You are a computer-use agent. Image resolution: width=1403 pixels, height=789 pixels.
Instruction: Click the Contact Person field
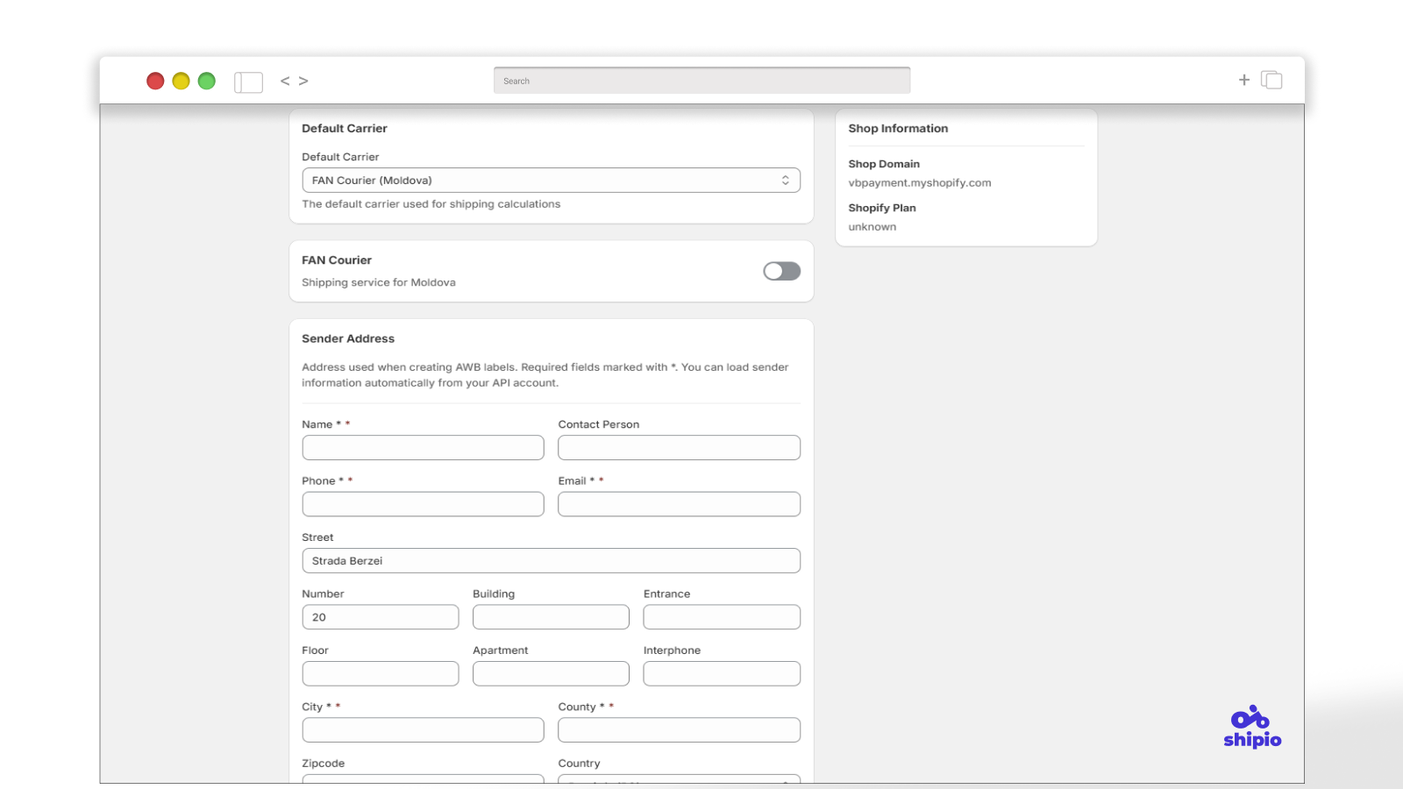coord(679,448)
